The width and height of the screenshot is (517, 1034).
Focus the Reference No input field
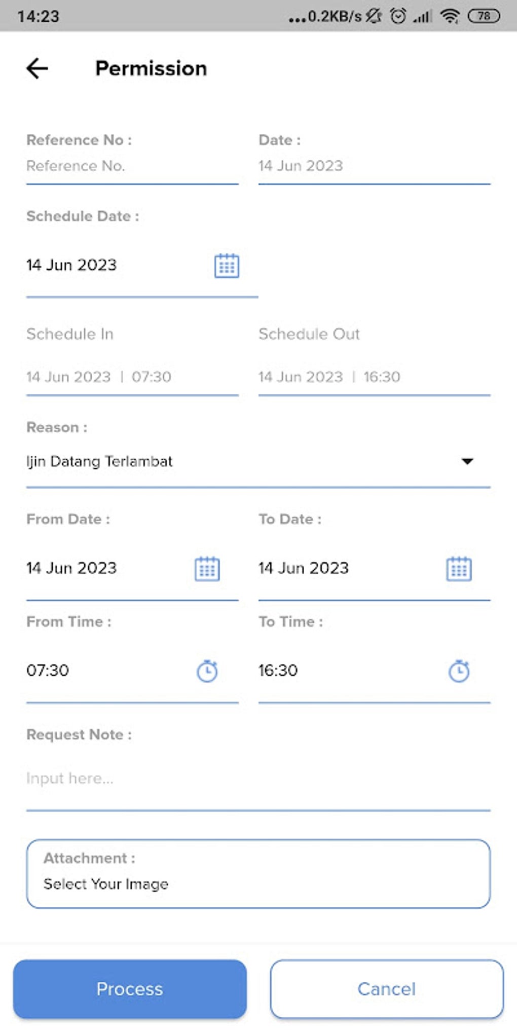pos(132,166)
